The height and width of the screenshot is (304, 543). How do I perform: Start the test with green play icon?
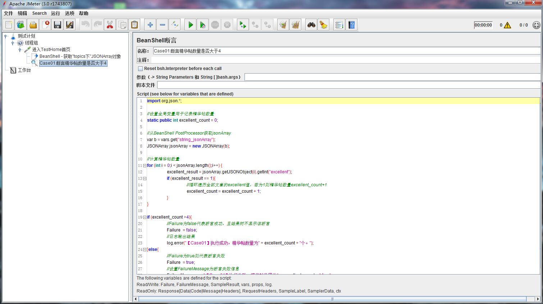(x=191, y=25)
